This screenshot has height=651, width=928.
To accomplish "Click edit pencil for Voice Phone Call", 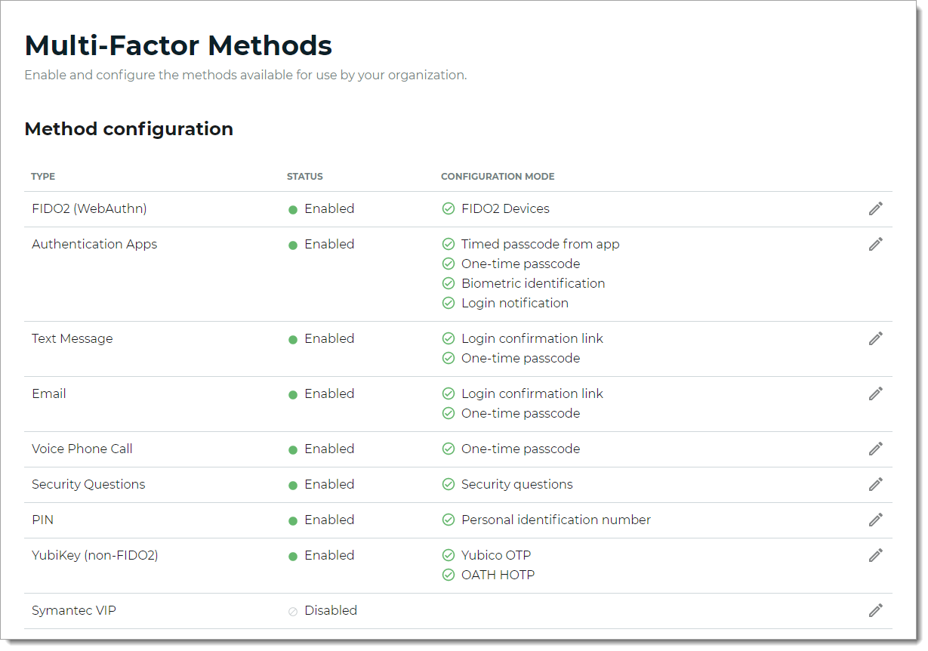I will pyautogui.click(x=875, y=449).
